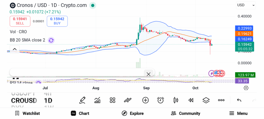This screenshot has width=264, height=119.
Task: Add a symbol with the plus circle icon
Action: tap(145, 100)
